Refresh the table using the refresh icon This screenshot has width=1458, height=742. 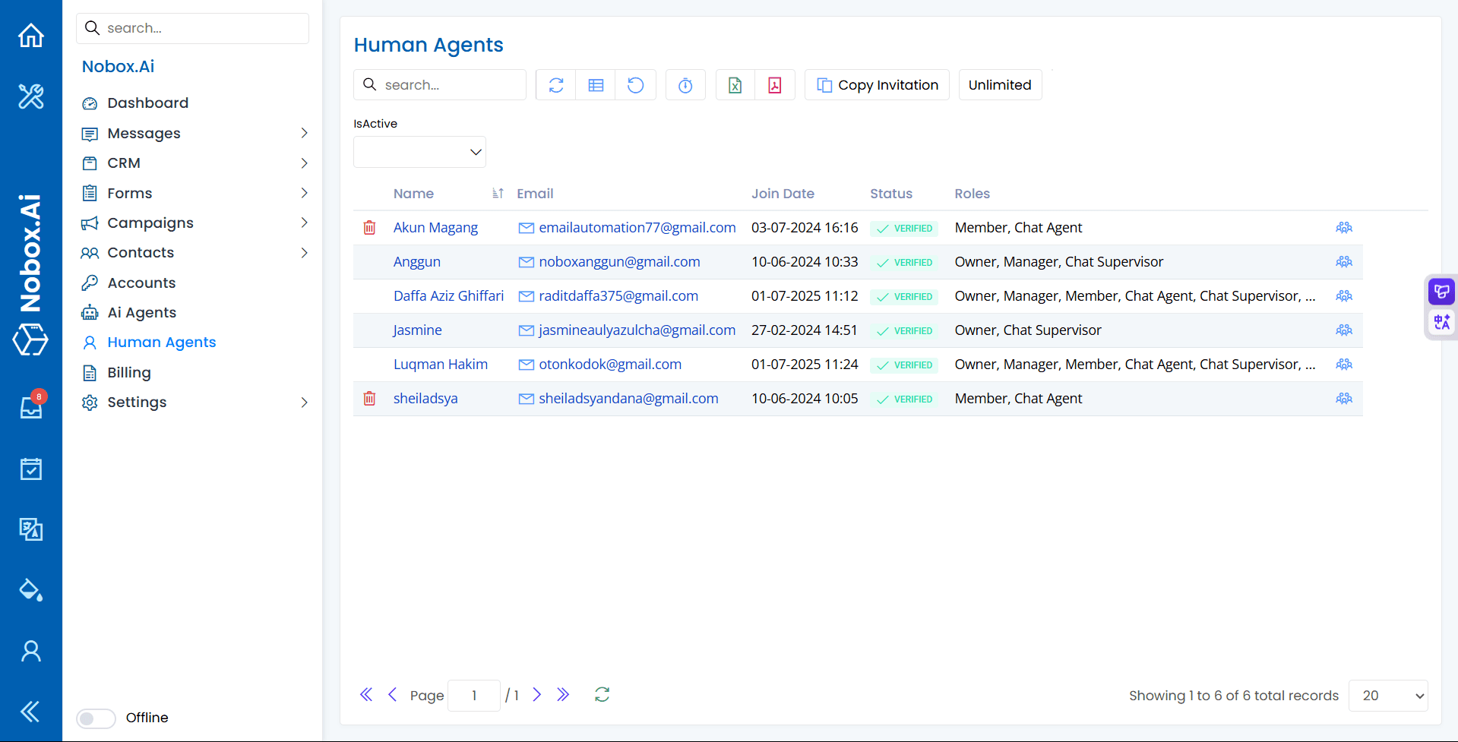coord(555,84)
